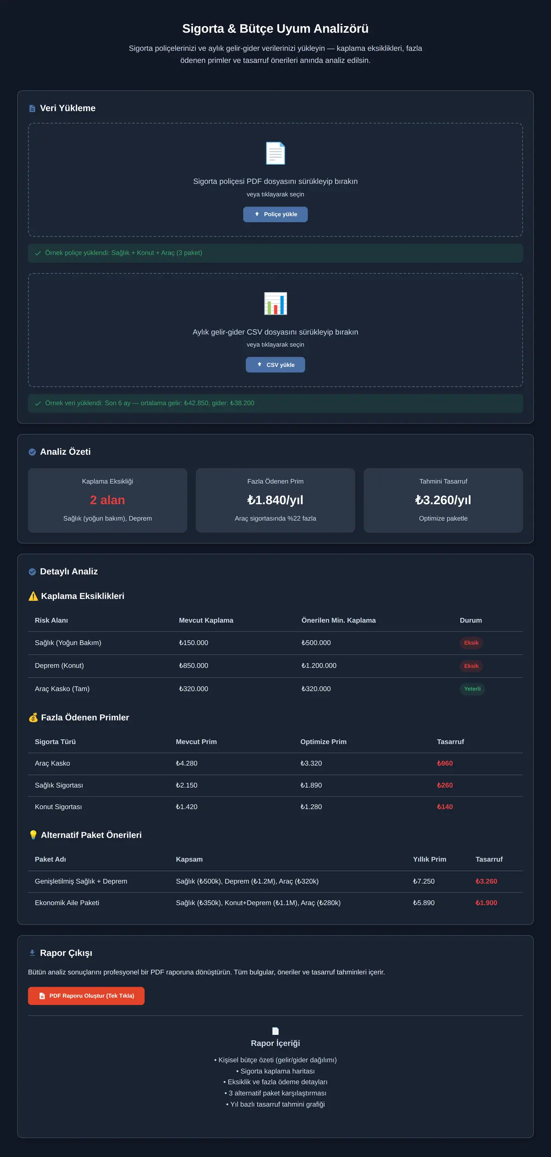Click the ₺5.890 yearly premium value
This screenshot has height=1157, width=551.
pyautogui.click(x=423, y=903)
